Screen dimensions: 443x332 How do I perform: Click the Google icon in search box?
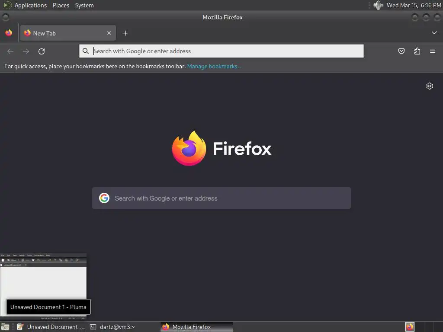[104, 198]
